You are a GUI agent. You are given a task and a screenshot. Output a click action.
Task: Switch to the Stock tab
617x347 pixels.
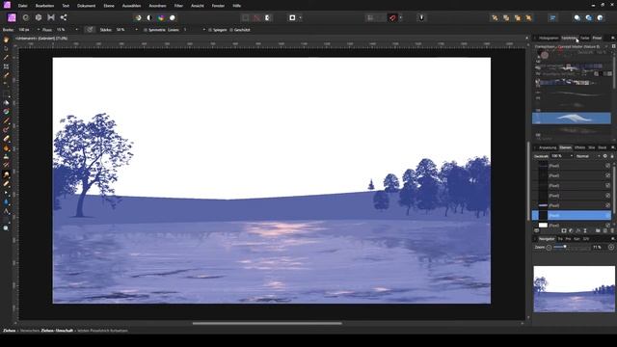[602, 147]
